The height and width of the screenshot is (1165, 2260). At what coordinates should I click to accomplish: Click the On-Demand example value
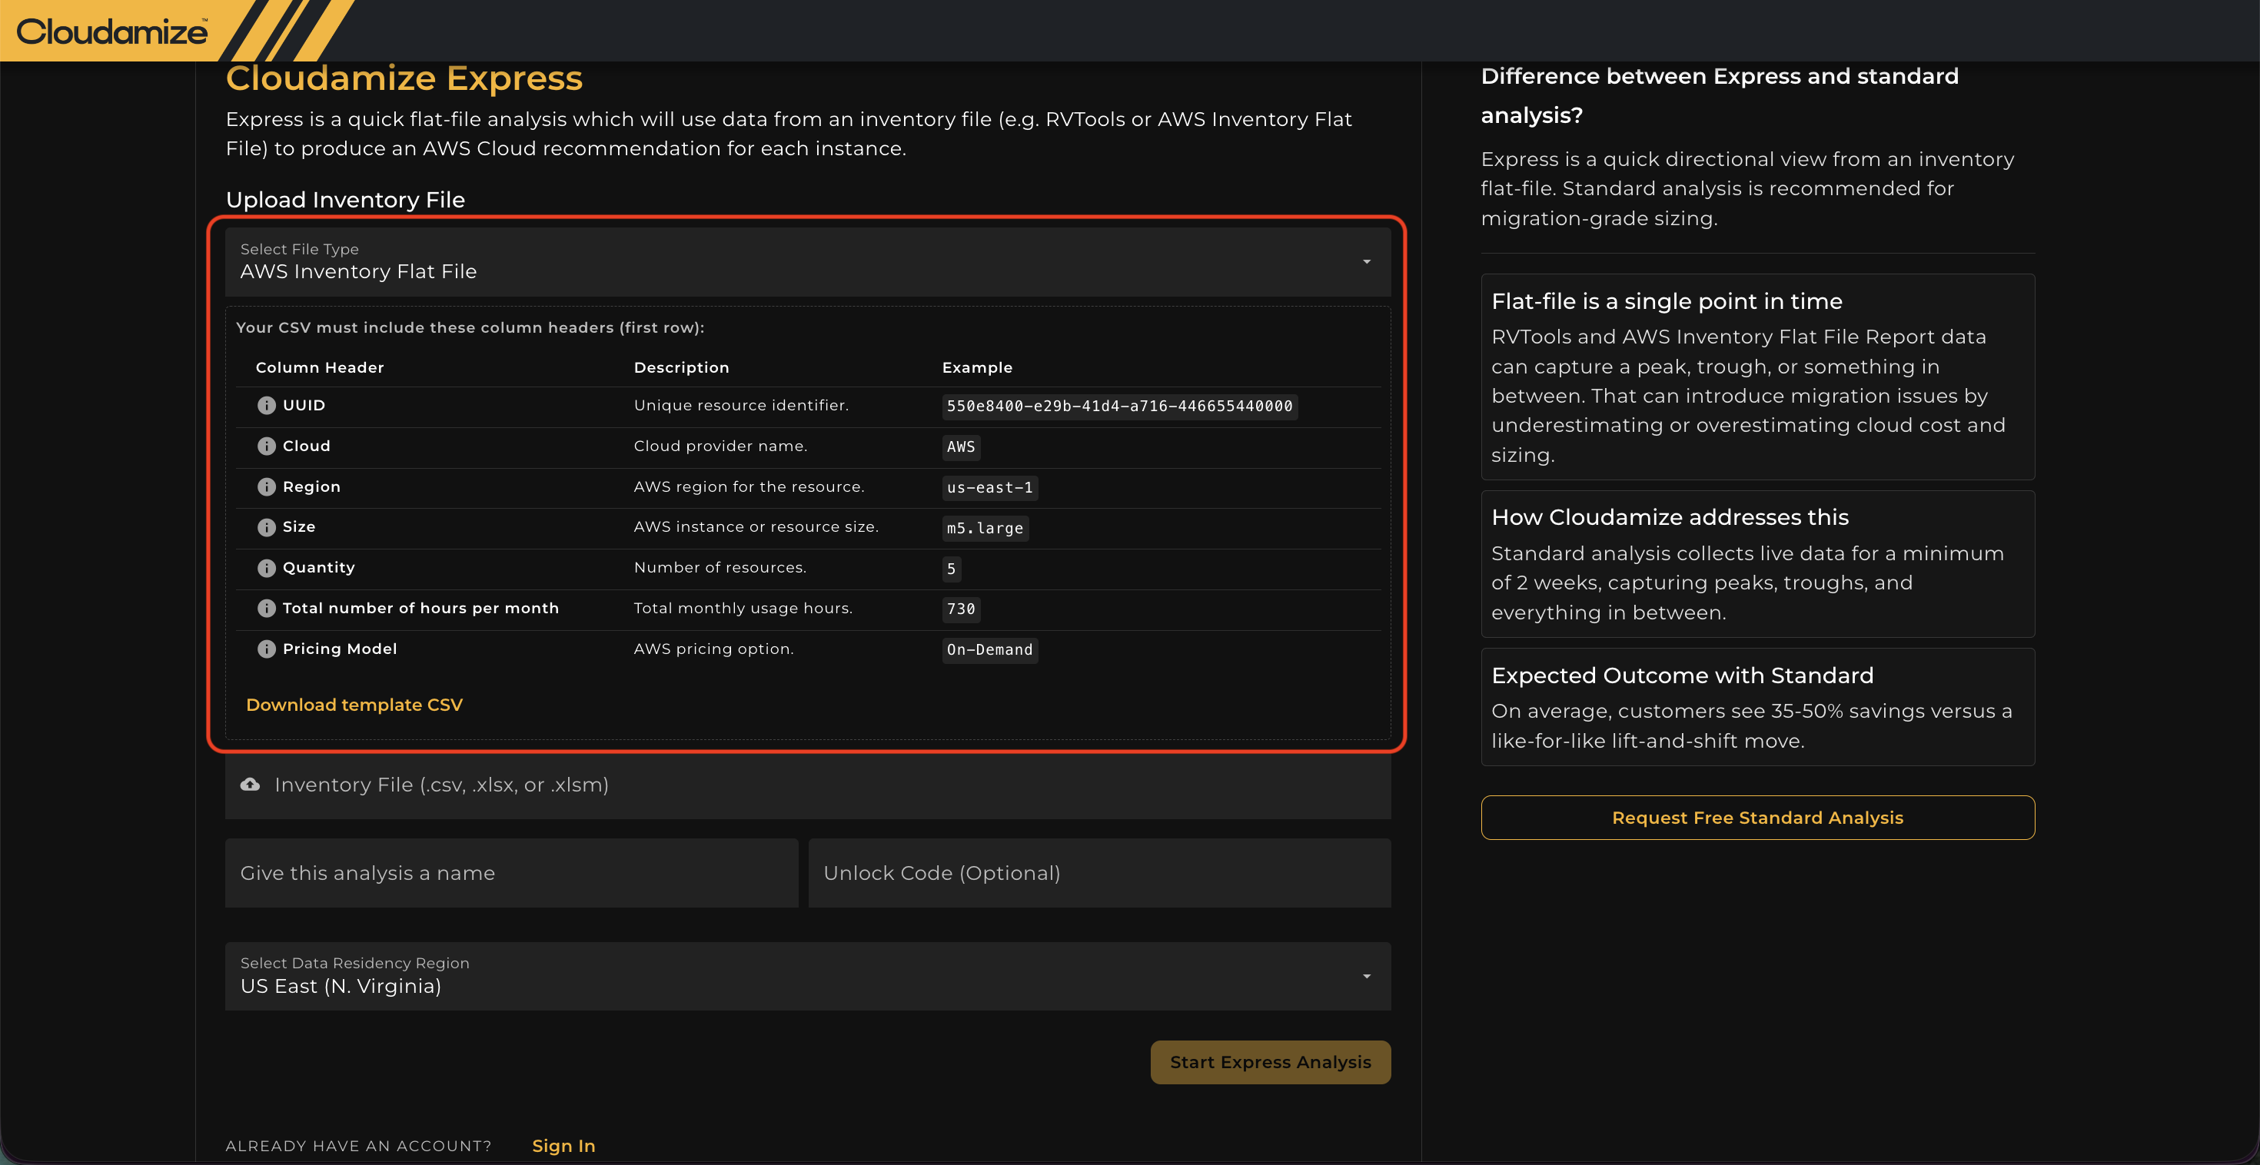[x=989, y=650]
